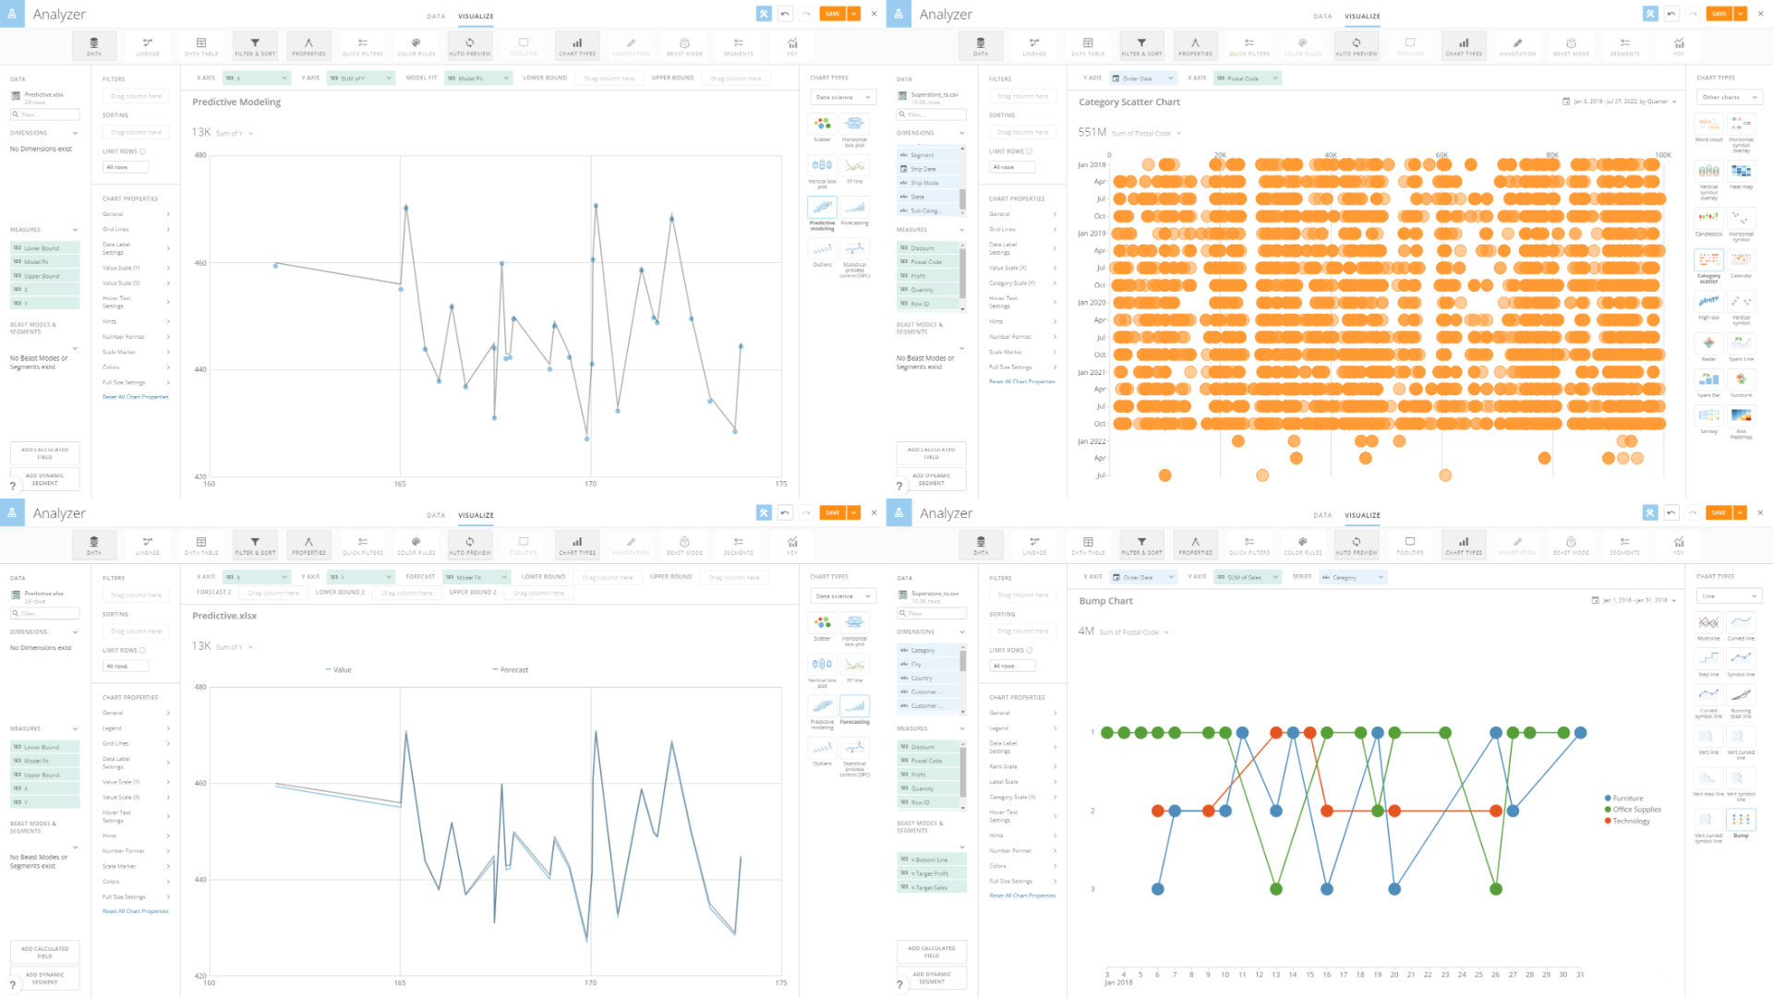This screenshot has height=998, width=1773.
Task: Click data Filter search field in Predictive Modeling window
Action: 44,114
